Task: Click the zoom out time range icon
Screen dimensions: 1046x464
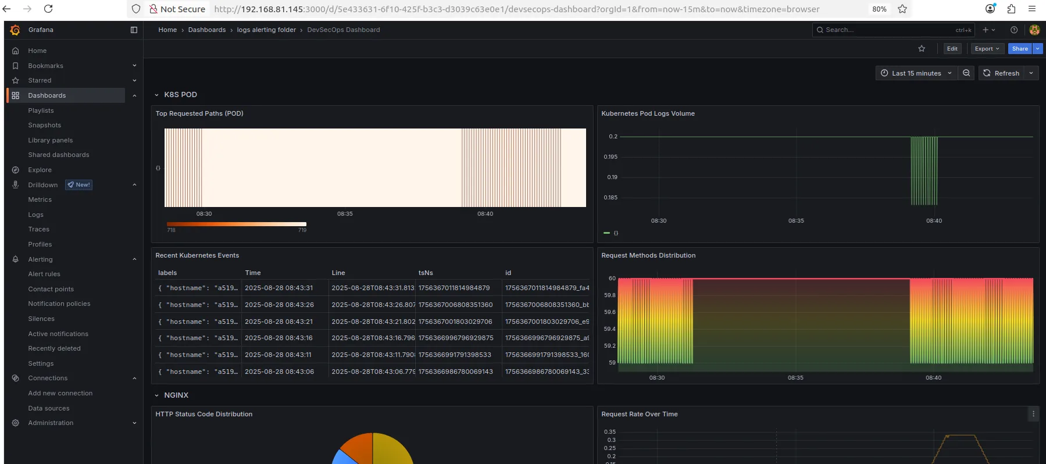Action: click(x=966, y=73)
